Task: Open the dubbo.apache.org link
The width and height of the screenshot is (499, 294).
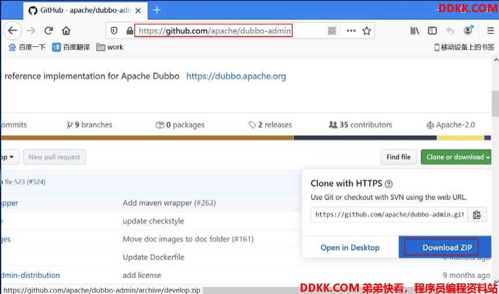Action: point(236,76)
